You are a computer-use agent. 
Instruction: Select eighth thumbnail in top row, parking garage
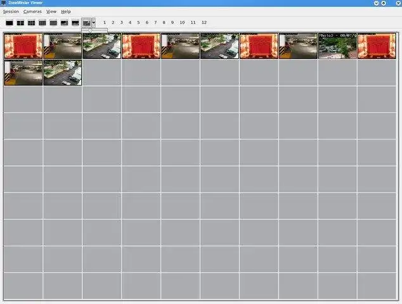[x=298, y=46]
